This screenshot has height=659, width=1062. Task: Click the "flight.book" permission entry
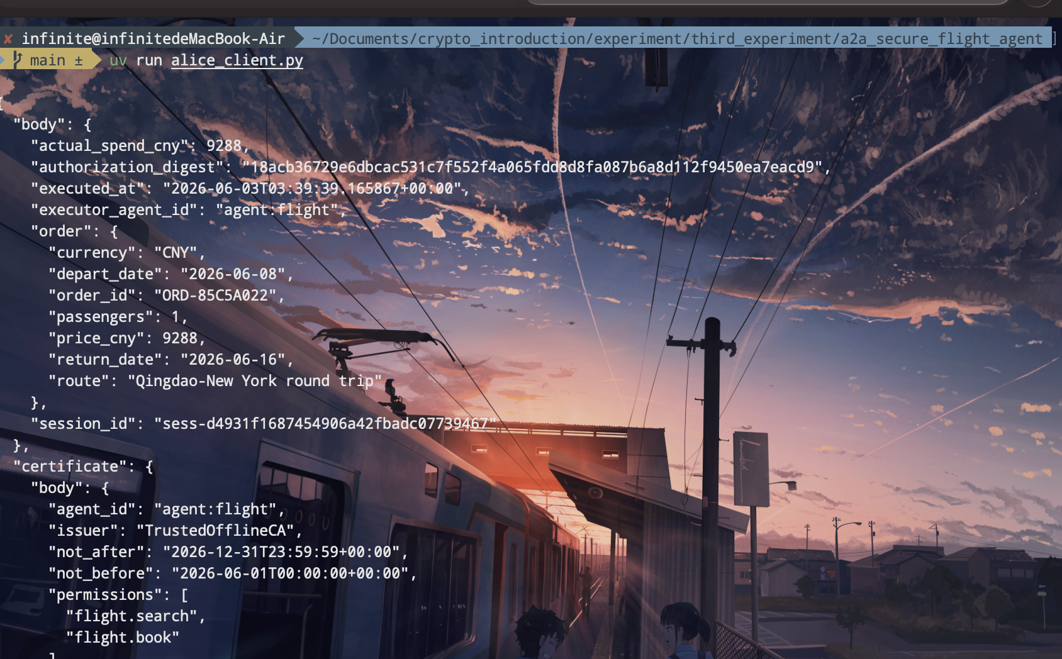tap(123, 638)
